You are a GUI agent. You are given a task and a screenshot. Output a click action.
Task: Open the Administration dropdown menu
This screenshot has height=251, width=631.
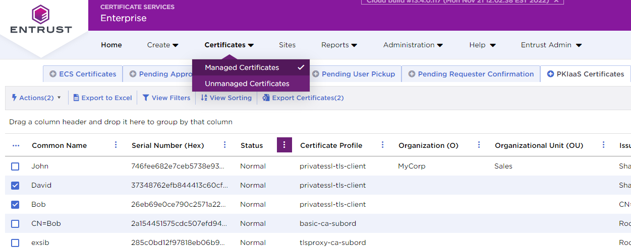(x=413, y=45)
